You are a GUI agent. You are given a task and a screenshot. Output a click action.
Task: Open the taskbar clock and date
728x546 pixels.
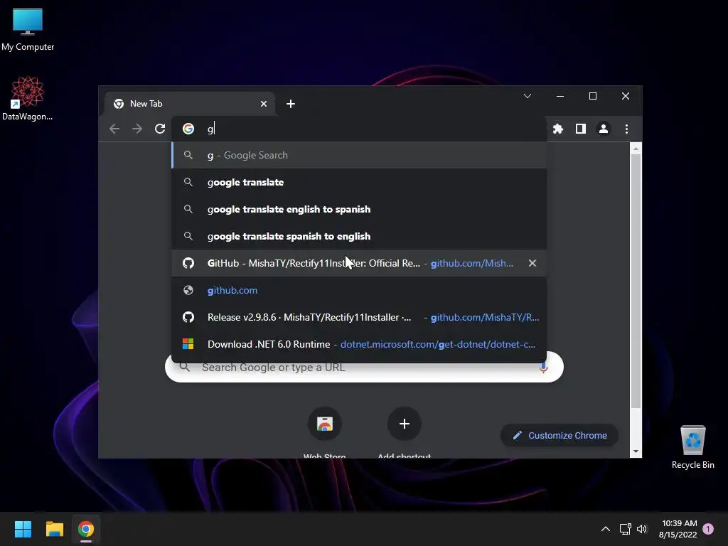(x=678, y=529)
